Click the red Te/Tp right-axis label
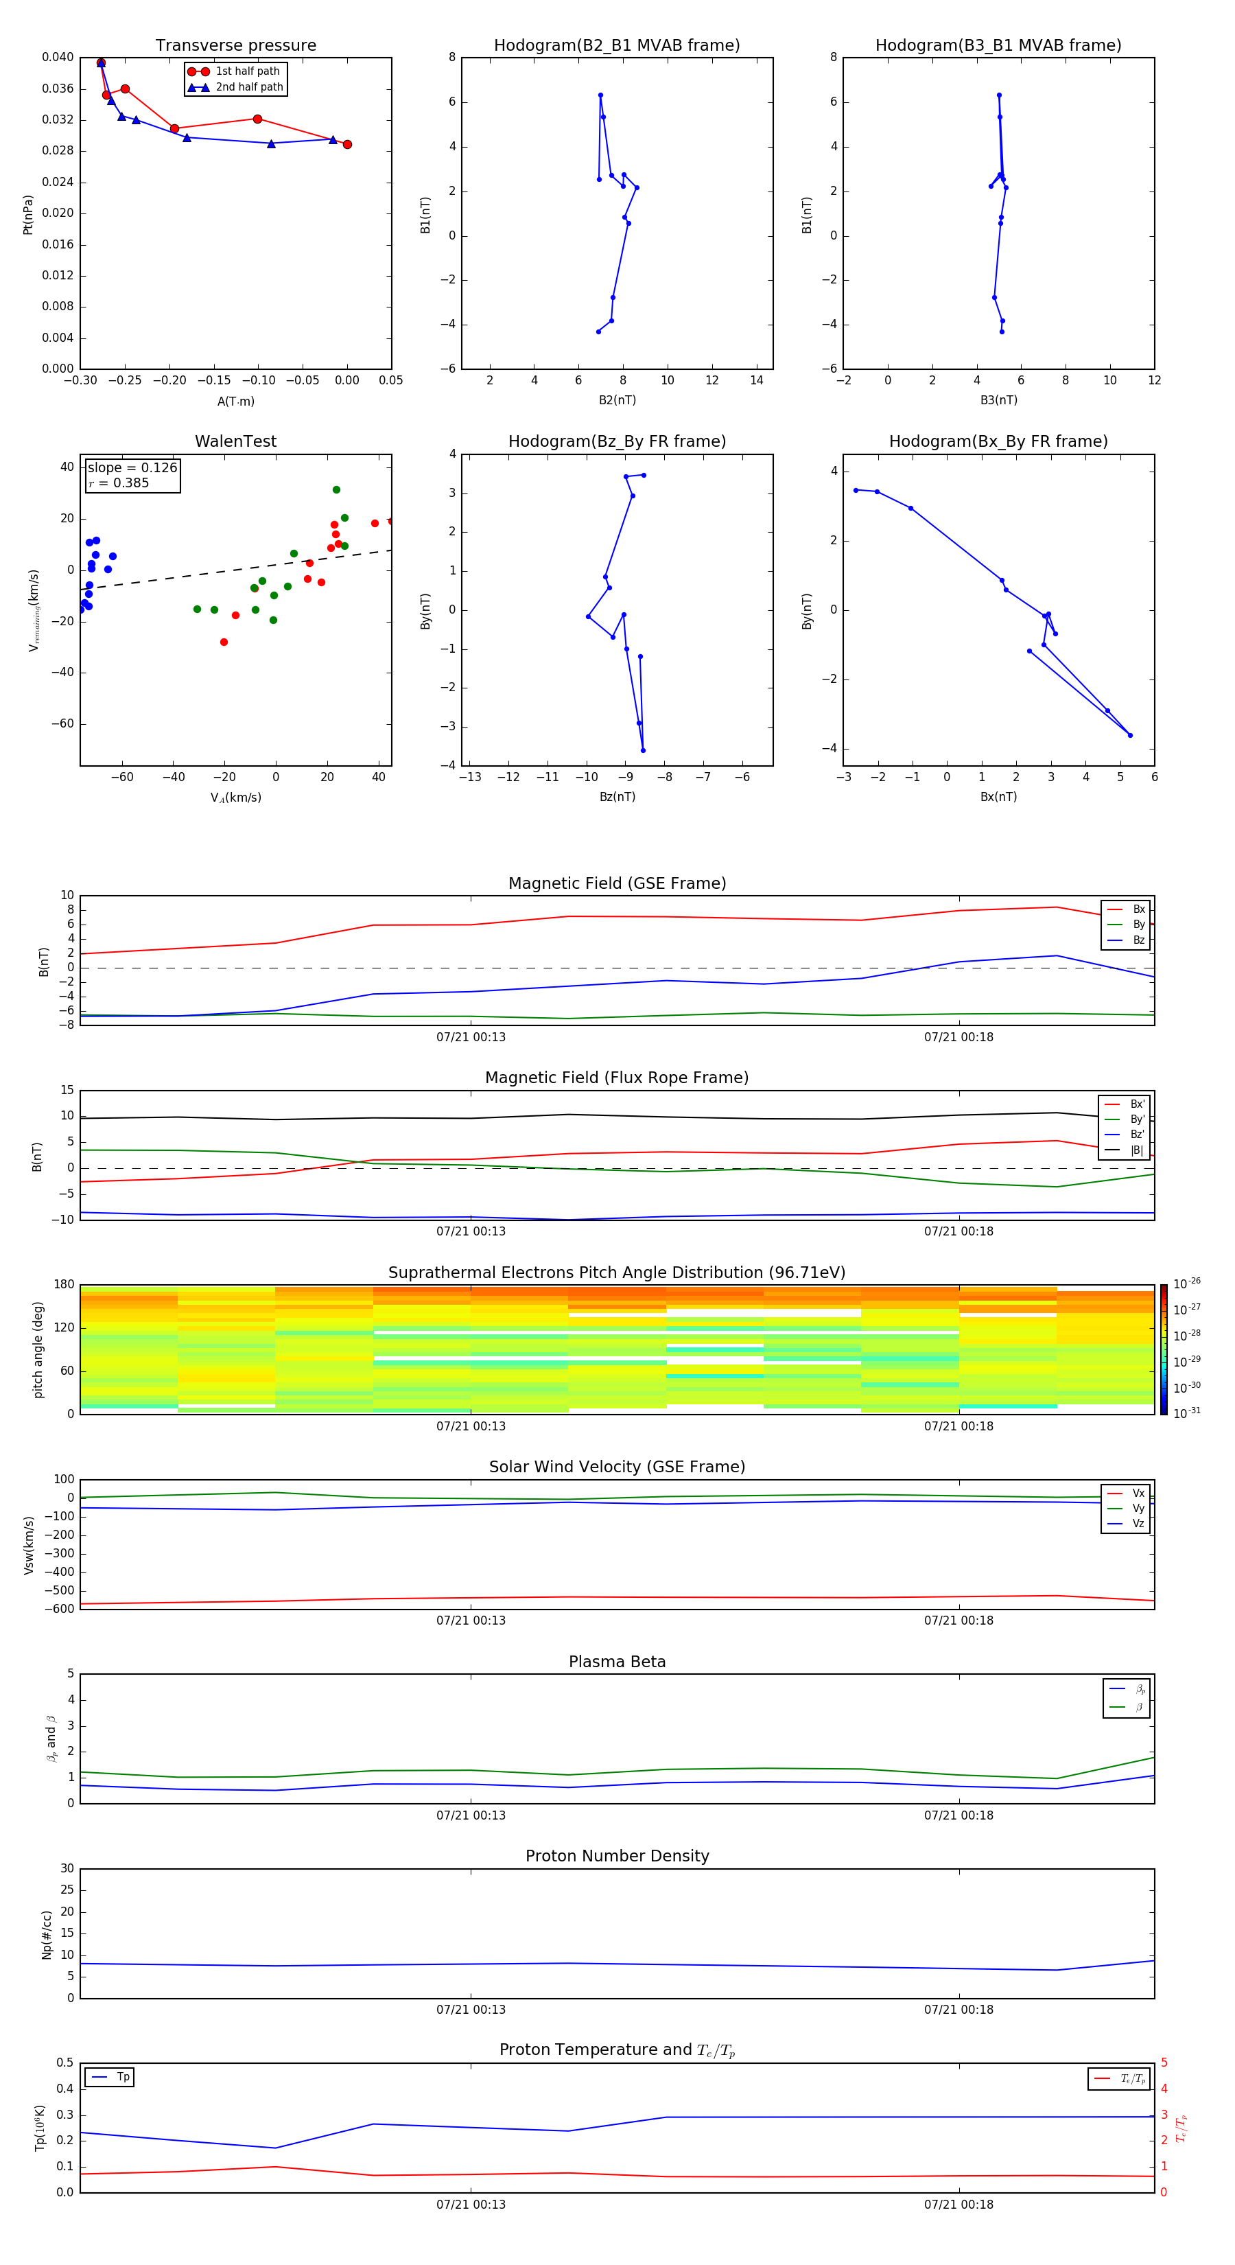Image resolution: width=1235 pixels, height=2265 pixels. [1181, 2128]
